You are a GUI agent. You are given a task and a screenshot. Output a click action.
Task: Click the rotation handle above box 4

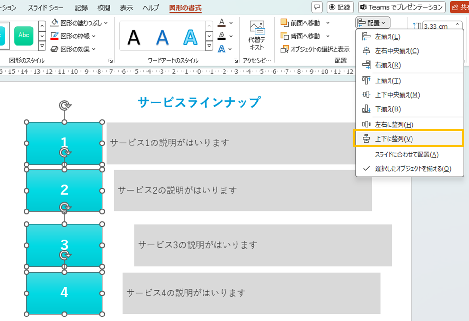[65, 255]
